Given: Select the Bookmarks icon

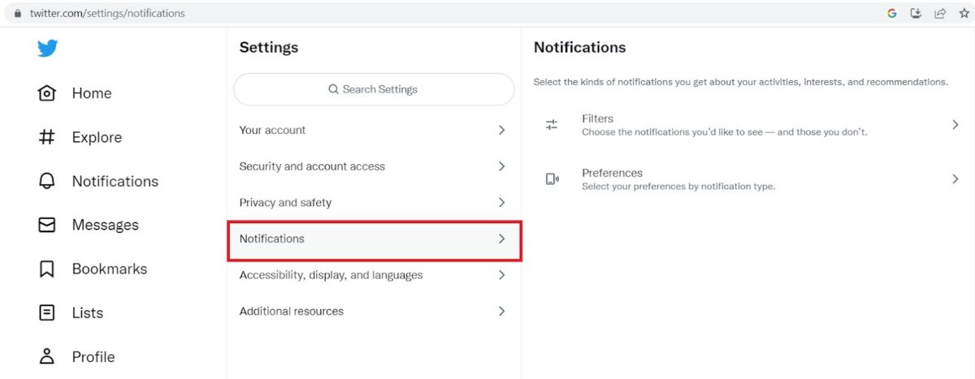Looking at the screenshot, I should click(47, 269).
